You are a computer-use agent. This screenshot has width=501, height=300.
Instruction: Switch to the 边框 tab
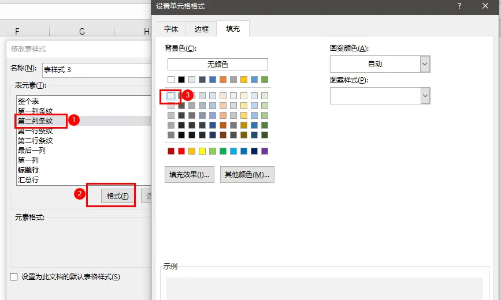pos(201,29)
